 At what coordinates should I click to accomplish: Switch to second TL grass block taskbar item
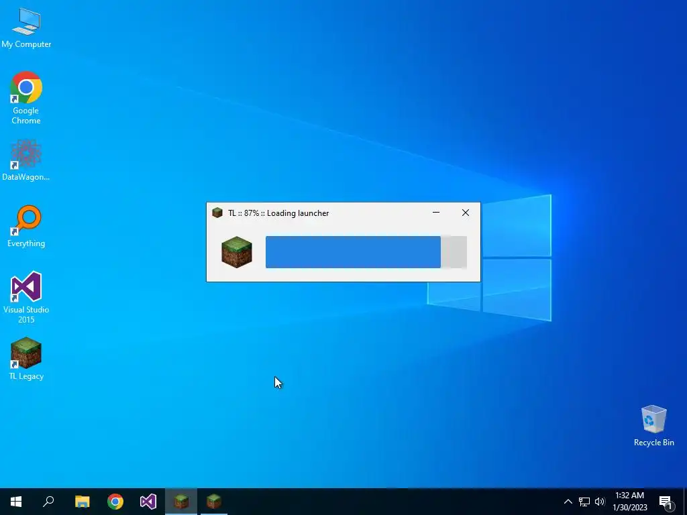214,502
